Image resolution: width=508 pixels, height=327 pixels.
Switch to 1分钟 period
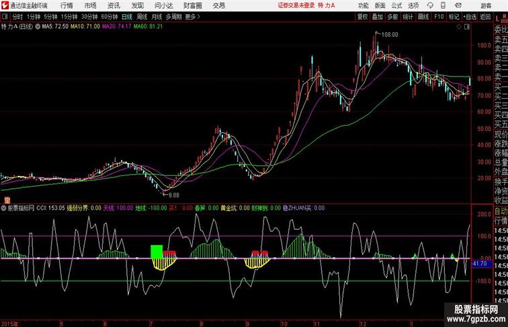34,17
